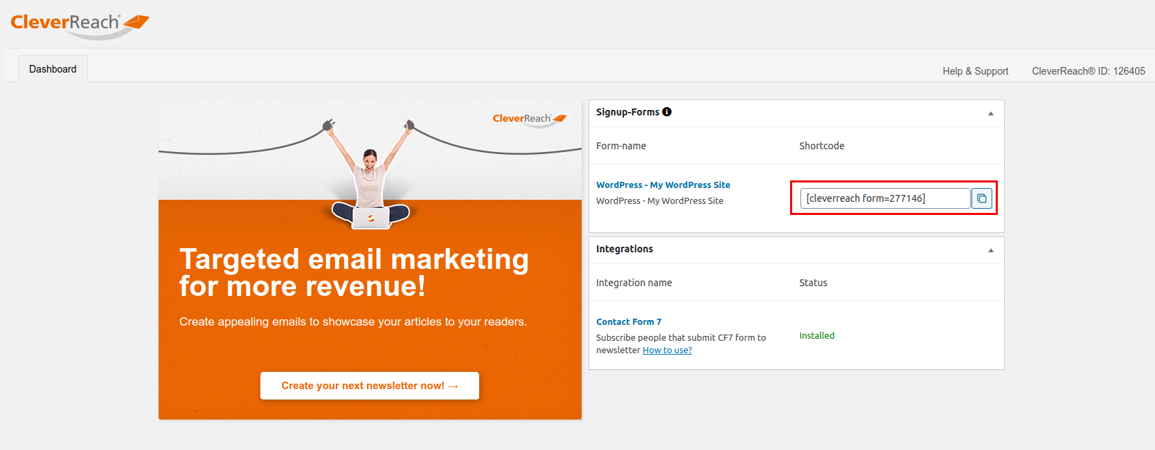Click the info icon beside Signup-Forms
Image resolution: width=1155 pixels, height=450 pixels.
click(x=667, y=112)
